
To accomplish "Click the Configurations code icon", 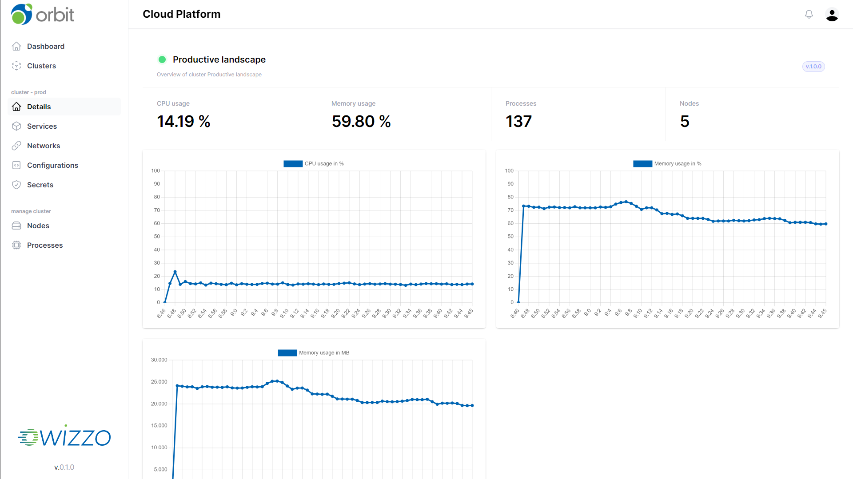I will 16,165.
